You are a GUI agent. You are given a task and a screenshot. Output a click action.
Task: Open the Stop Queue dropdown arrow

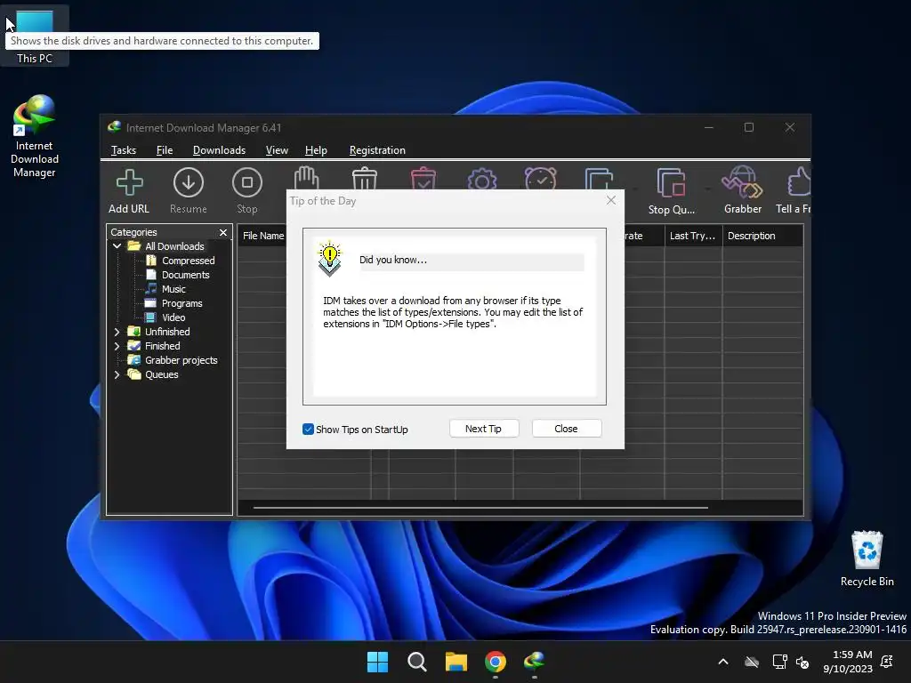click(707, 189)
